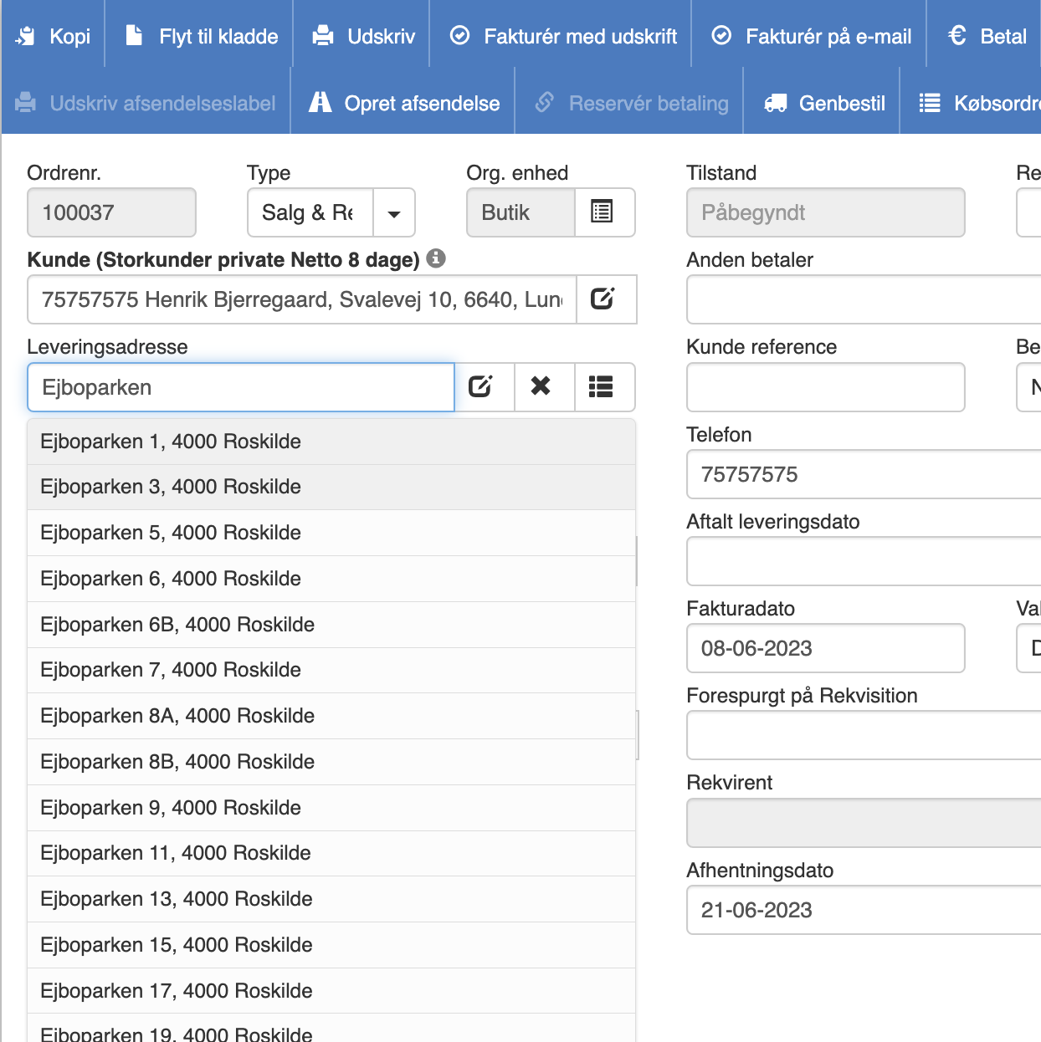
Task: Click the Kopi toolbar button
Action: coord(53,36)
